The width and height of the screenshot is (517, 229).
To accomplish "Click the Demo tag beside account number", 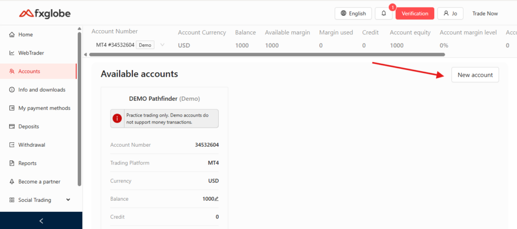I will pos(145,45).
